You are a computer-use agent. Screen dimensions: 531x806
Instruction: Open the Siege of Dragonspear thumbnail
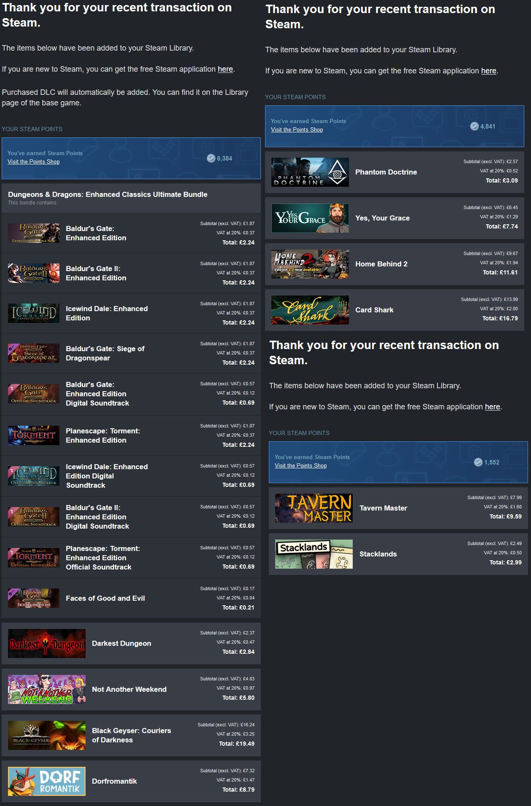point(34,353)
